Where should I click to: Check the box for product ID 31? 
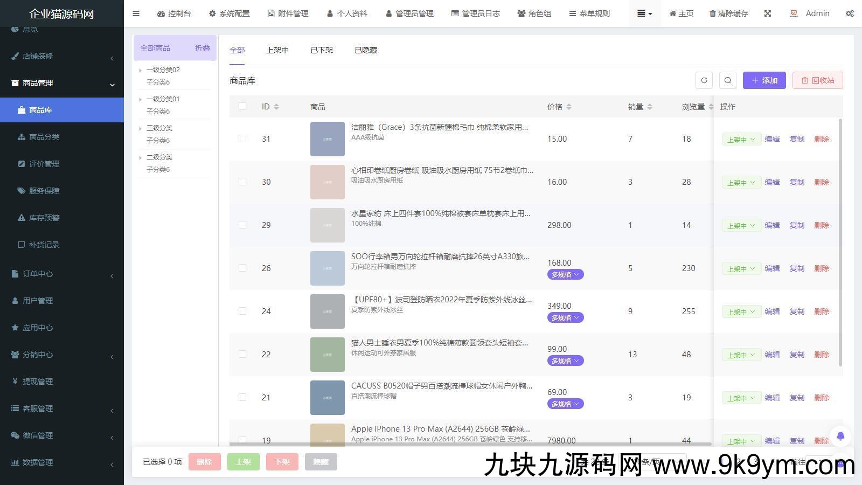point(242,138)
